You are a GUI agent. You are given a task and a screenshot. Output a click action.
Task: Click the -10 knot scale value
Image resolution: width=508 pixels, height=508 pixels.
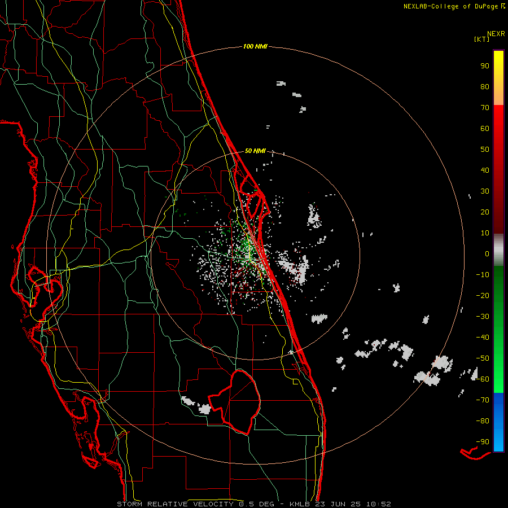[x=483, y=275]
